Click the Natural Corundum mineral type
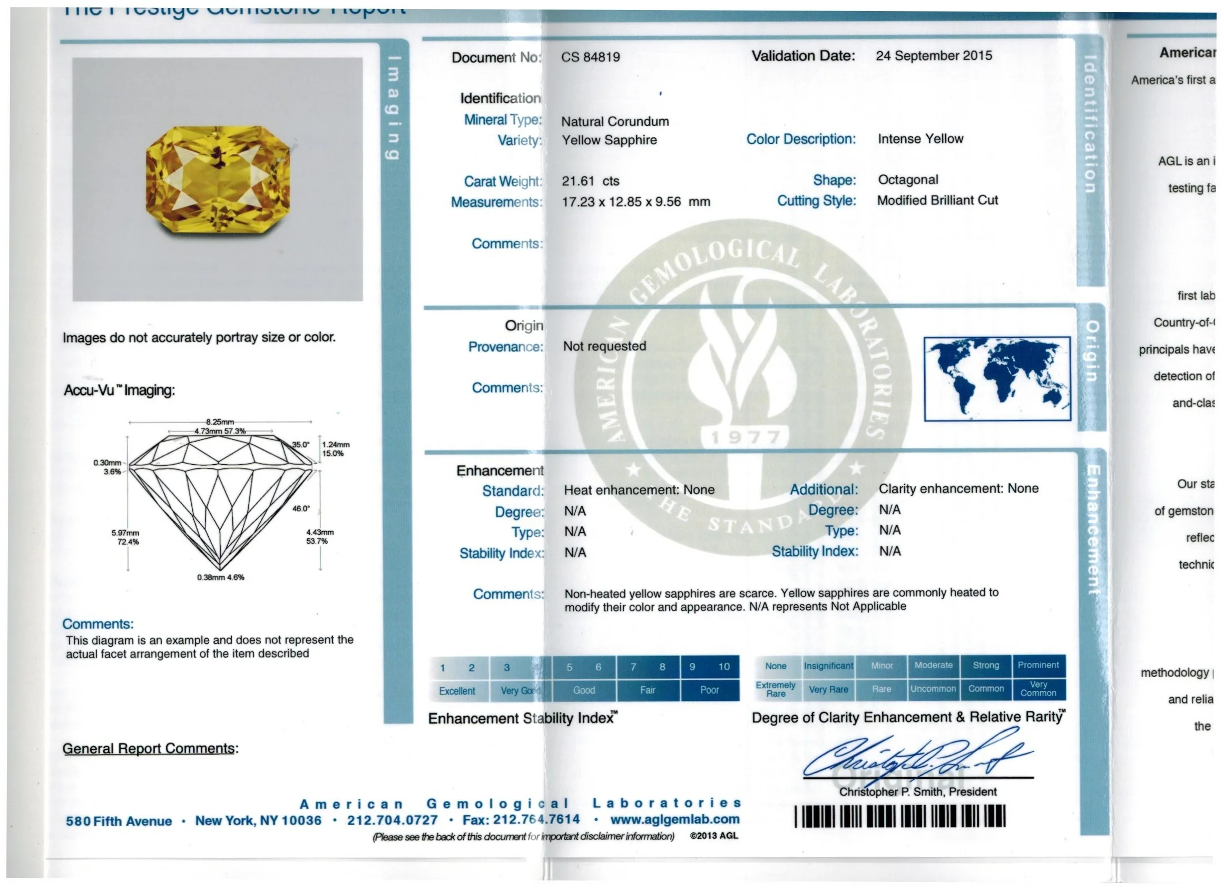 point(615,121)
